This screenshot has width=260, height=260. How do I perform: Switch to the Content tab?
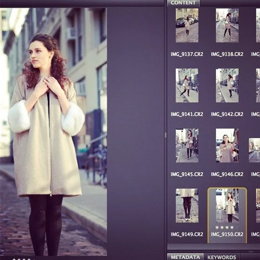(x=183, y=3)
